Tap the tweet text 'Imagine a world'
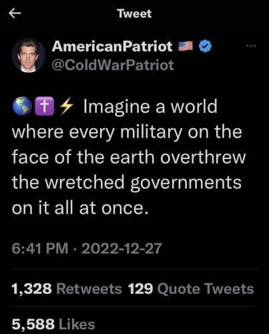The image size is (269, 334). pyautogui.click(x=150, y=106)
